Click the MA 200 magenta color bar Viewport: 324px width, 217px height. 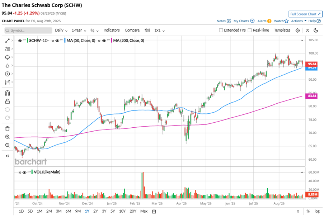pyautogui.click(x=112, y=41)
